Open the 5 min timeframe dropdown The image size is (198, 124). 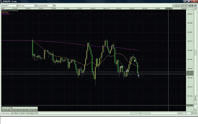[36, 6]
